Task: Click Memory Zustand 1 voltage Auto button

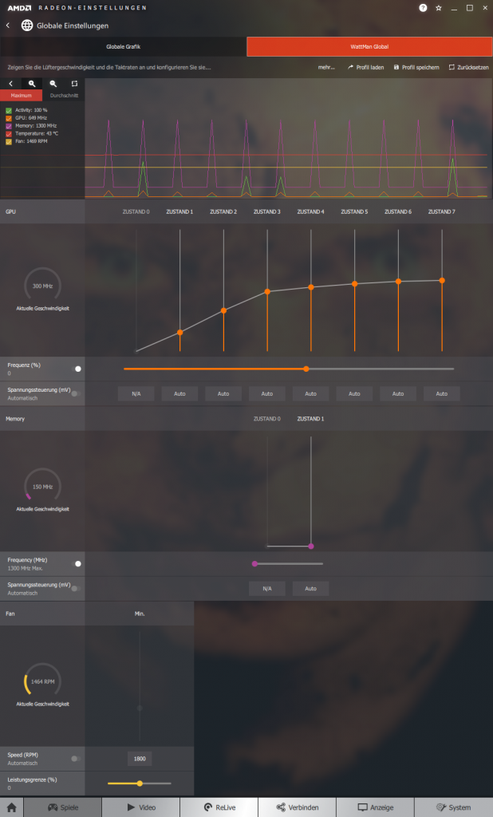Action: tap(310, 589)
